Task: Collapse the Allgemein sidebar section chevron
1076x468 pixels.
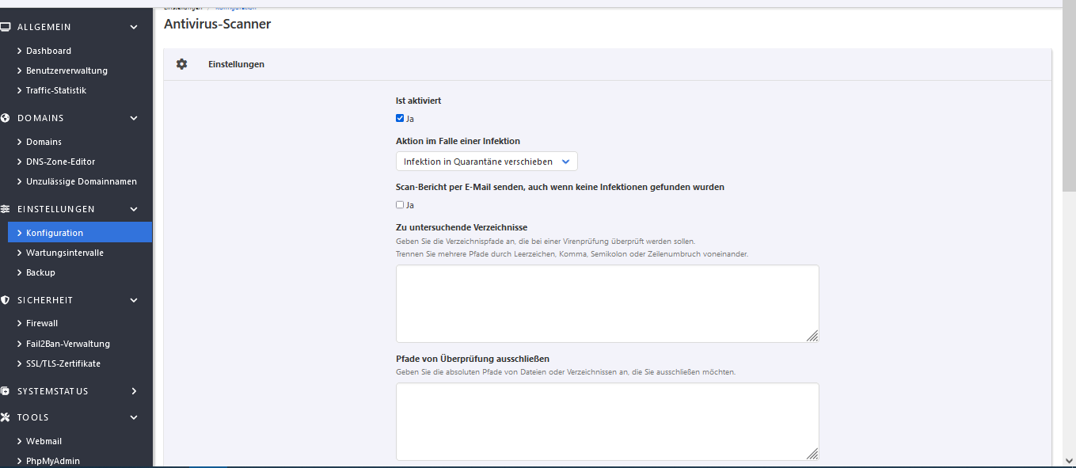Action: (134, 27)
